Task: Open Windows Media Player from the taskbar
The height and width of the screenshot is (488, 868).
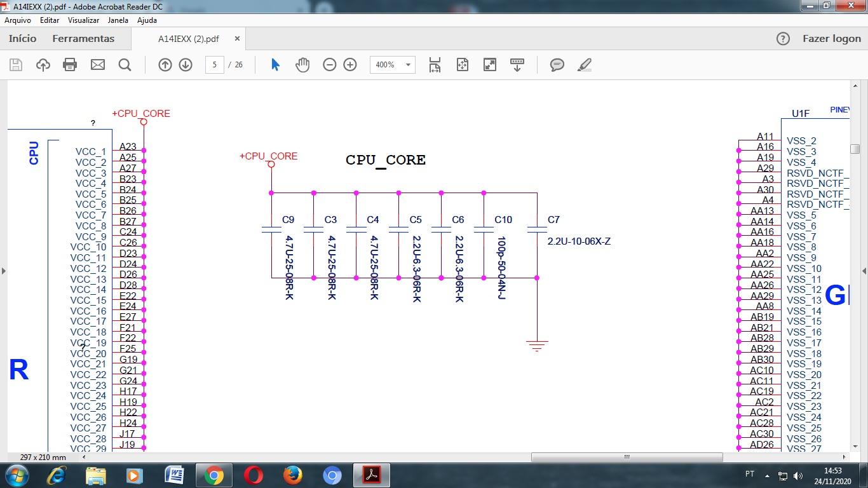Action: [134, 475]
